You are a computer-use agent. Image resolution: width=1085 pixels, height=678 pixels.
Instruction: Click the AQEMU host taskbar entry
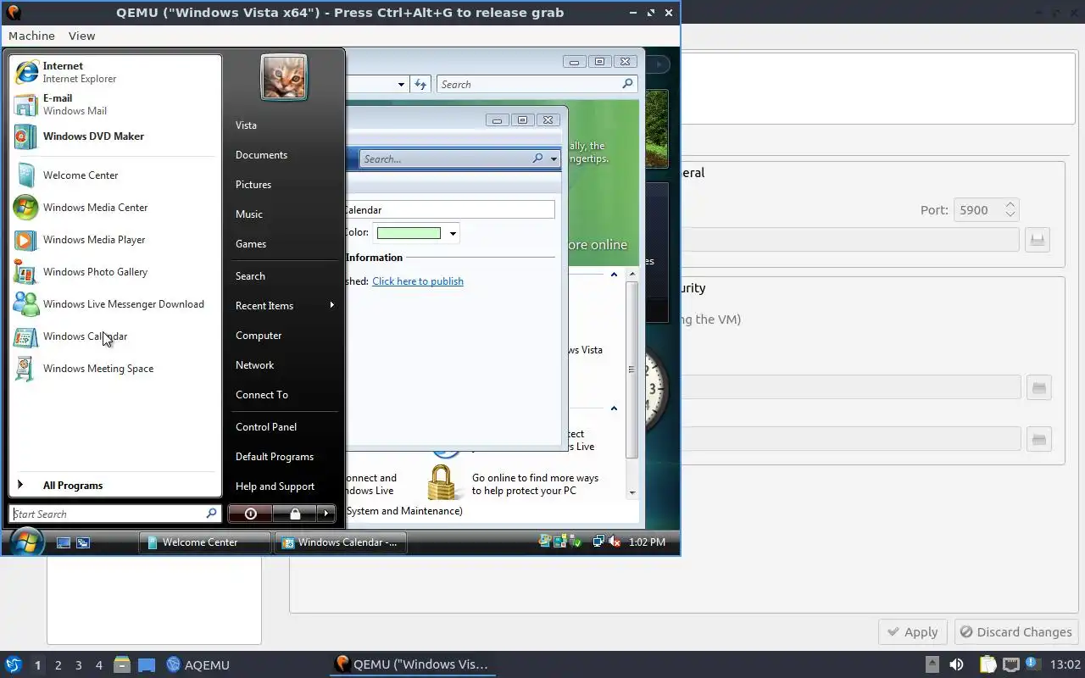point(198,665)
